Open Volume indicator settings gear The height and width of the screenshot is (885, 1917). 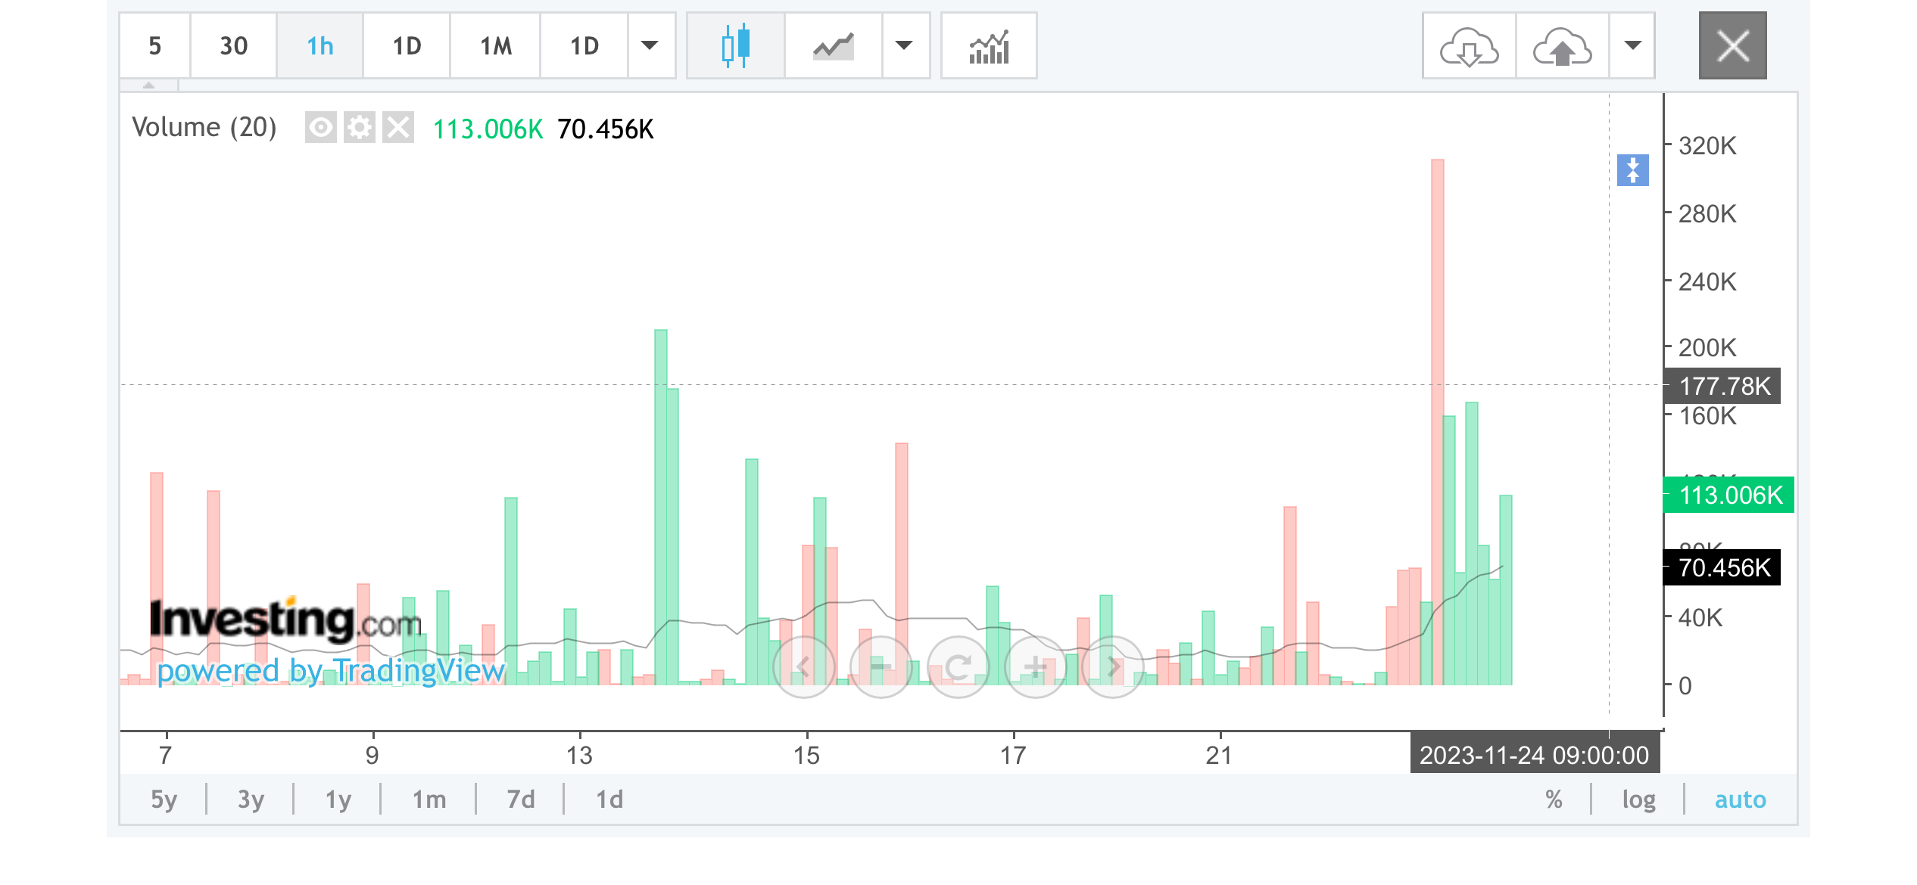point(359,127)
